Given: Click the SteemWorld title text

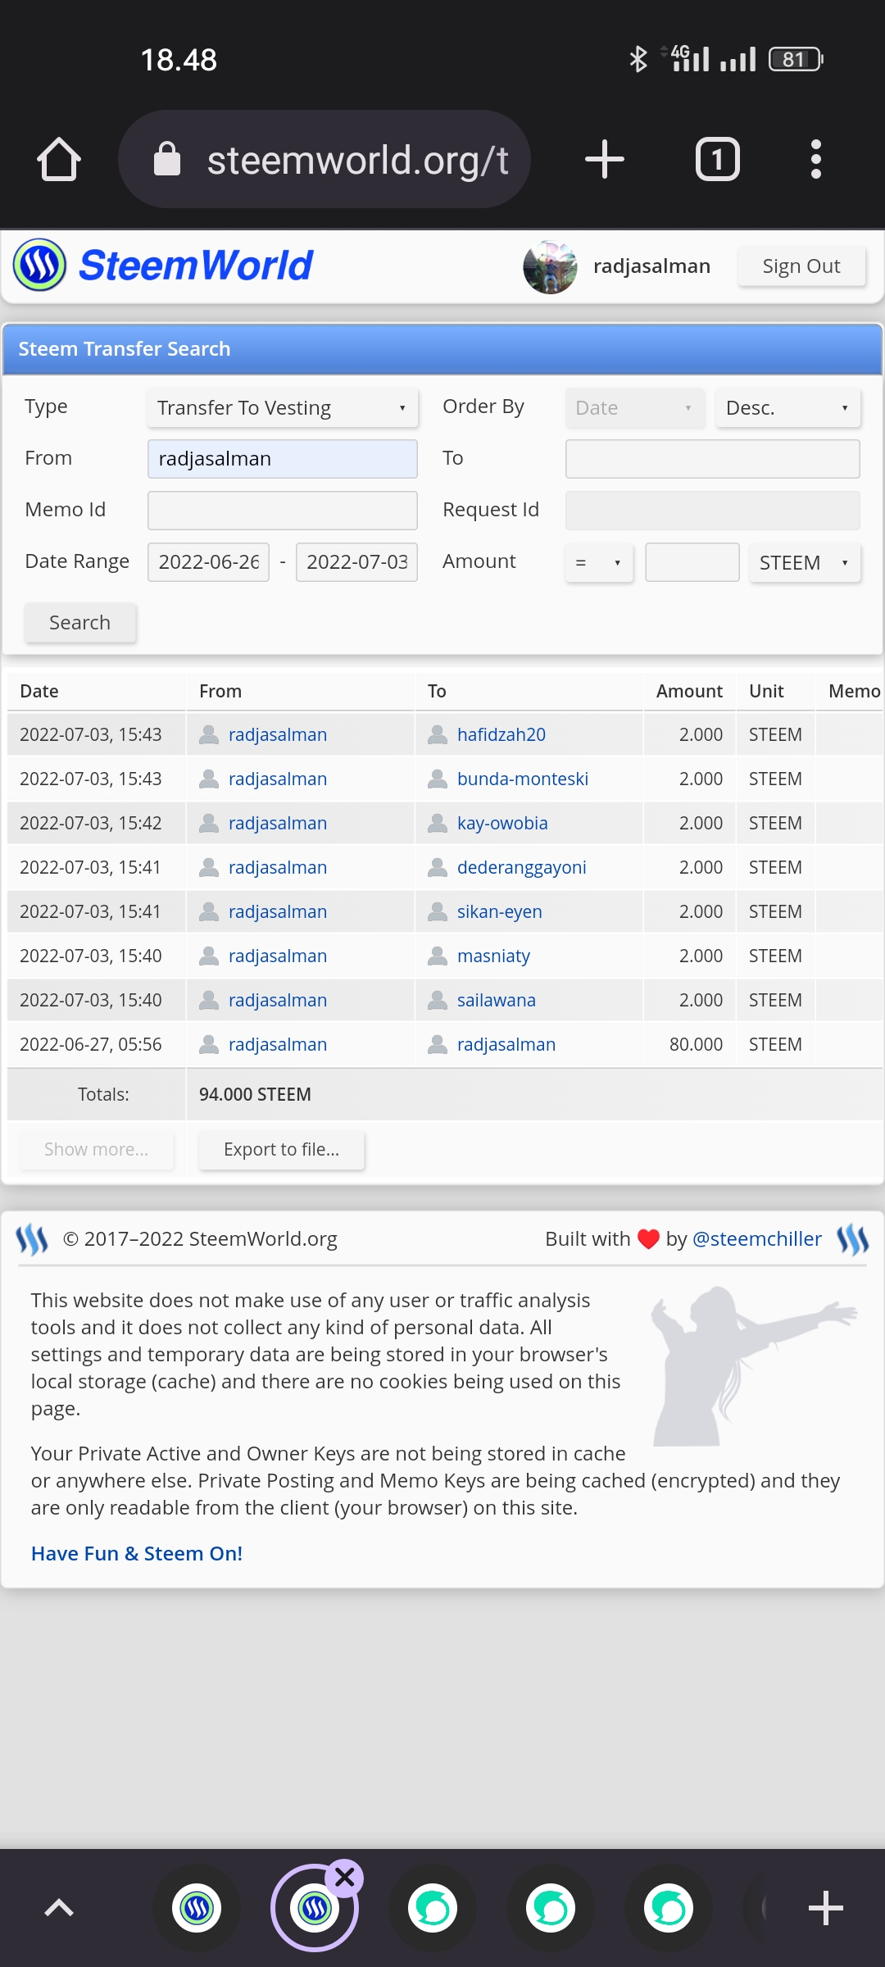Looking at the screenshot, I should pos(196,266).
